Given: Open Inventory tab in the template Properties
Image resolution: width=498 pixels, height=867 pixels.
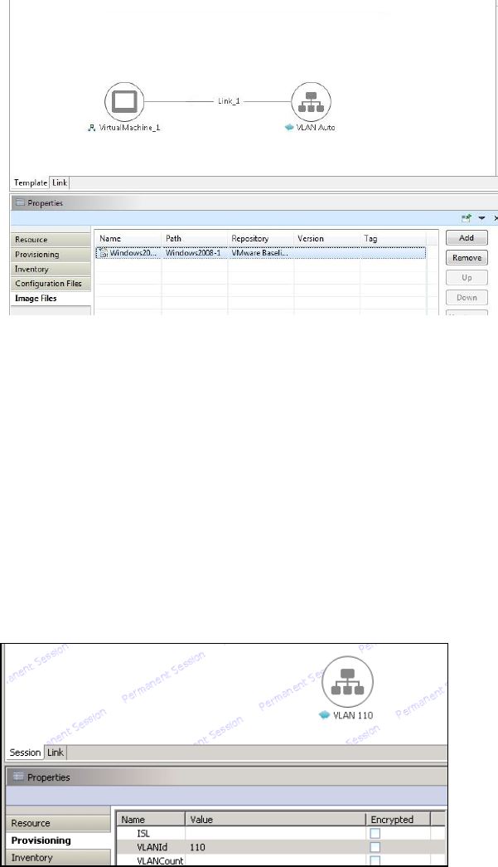Looking at the screenshot, I should click(51, 269).
